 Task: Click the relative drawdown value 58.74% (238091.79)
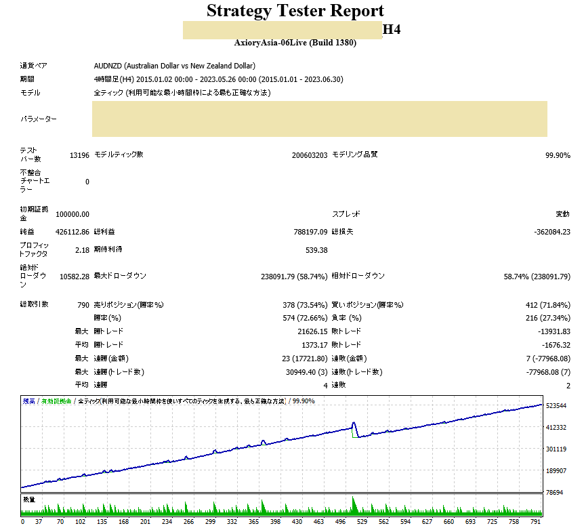(x=537, y=277)
